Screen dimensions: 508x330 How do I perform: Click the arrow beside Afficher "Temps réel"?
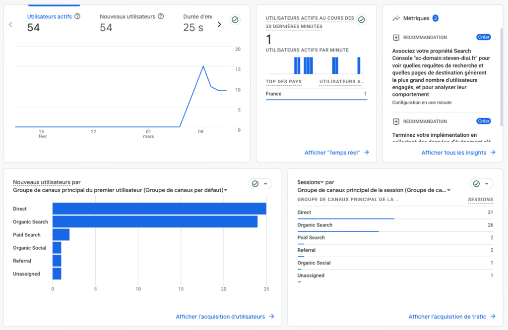point(367,153)
